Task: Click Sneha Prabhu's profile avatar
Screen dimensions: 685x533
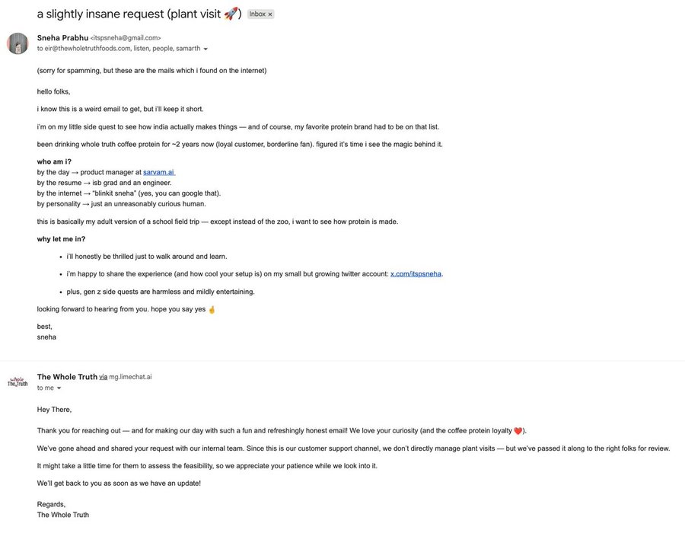Action: [18, 43]
